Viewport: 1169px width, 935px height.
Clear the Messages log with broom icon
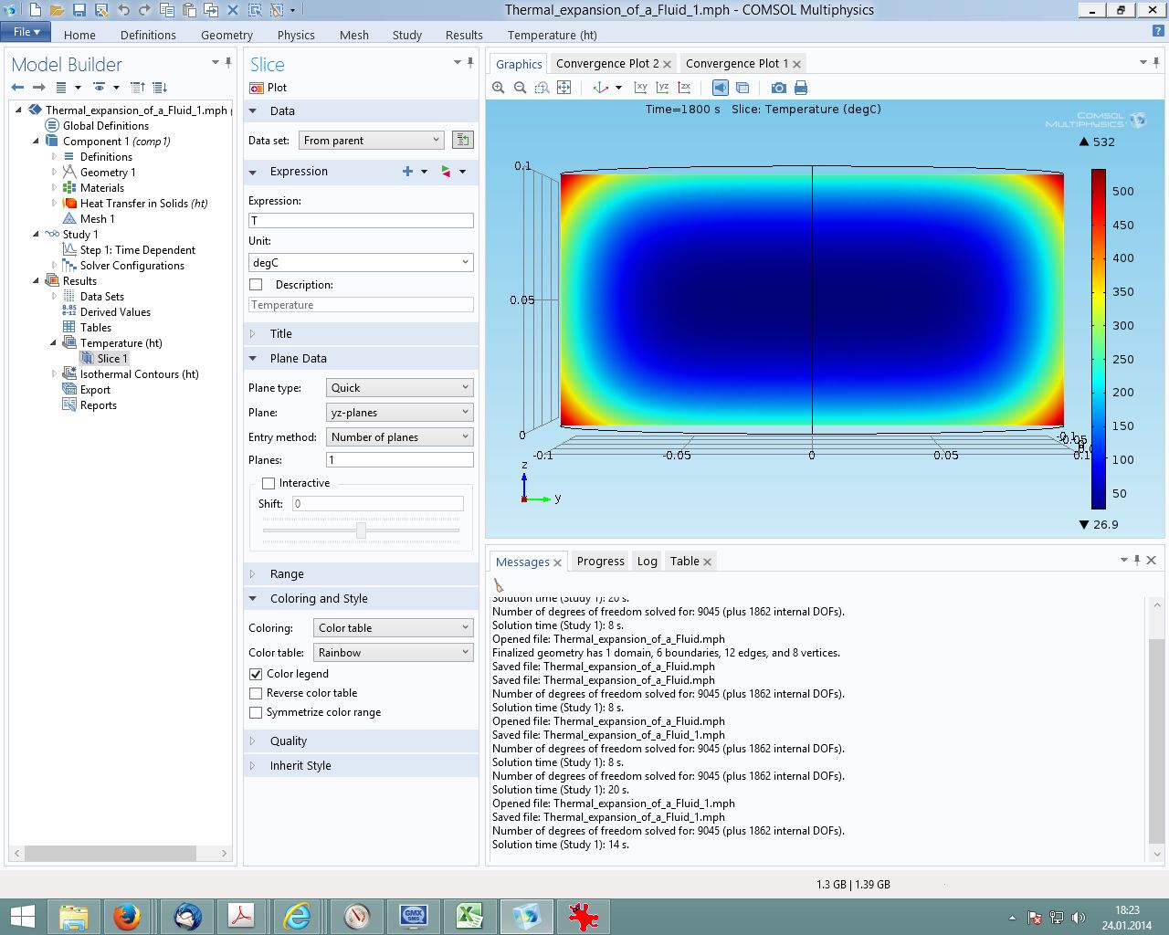tap(499, 584)
